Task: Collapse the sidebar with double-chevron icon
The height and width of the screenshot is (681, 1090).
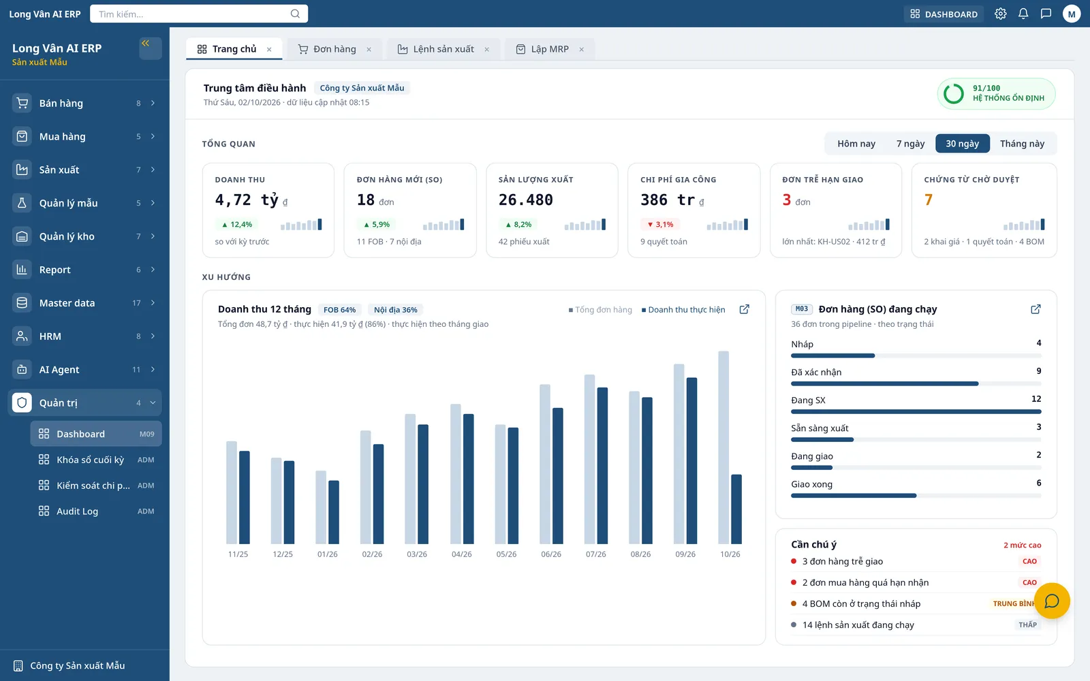Action: point(150,48)
